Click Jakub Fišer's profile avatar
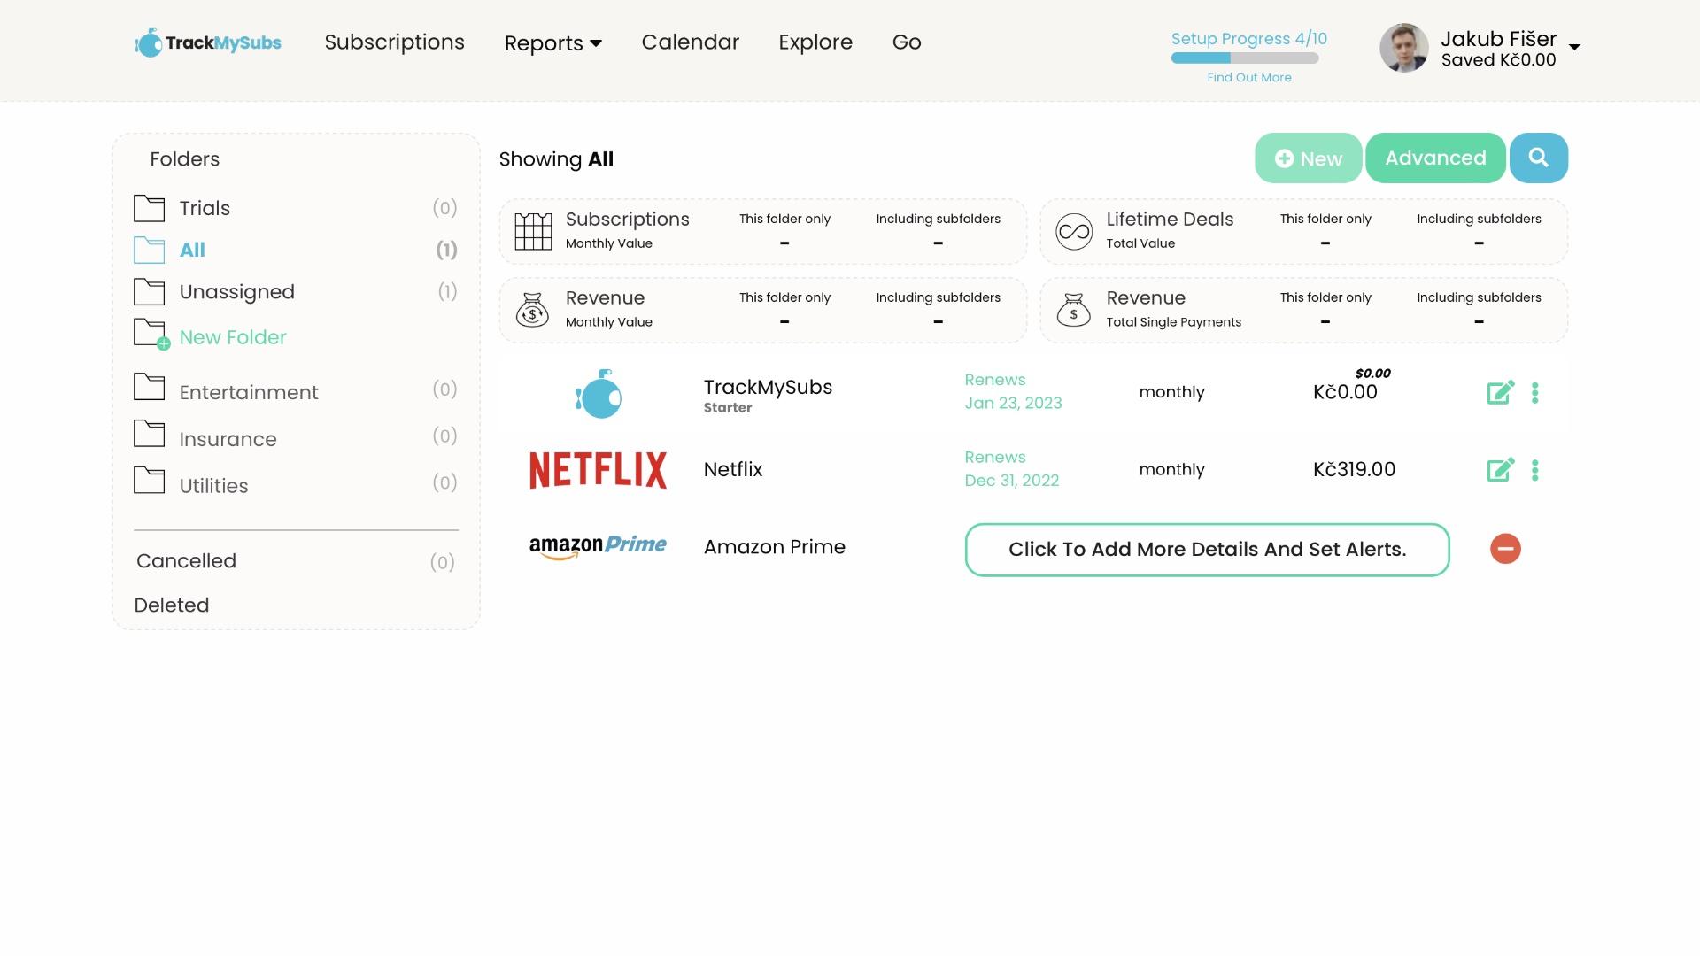This screenshot has width=1700, height=956. [x=1404, y=48]
